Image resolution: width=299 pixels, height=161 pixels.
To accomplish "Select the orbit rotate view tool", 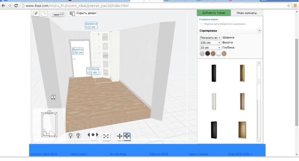I will click(x=127, y=136).
